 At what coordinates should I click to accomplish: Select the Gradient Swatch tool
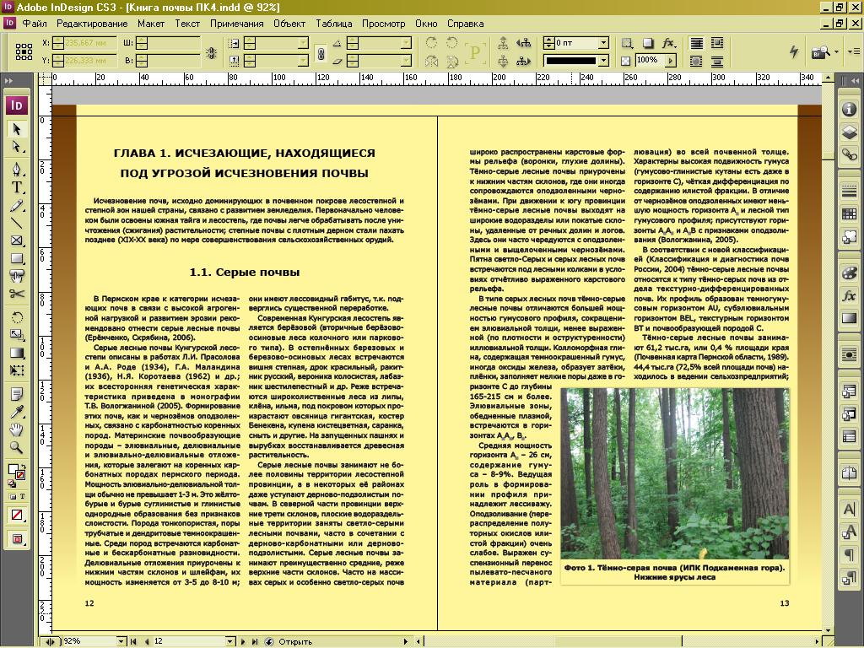(x=17, y=353)
